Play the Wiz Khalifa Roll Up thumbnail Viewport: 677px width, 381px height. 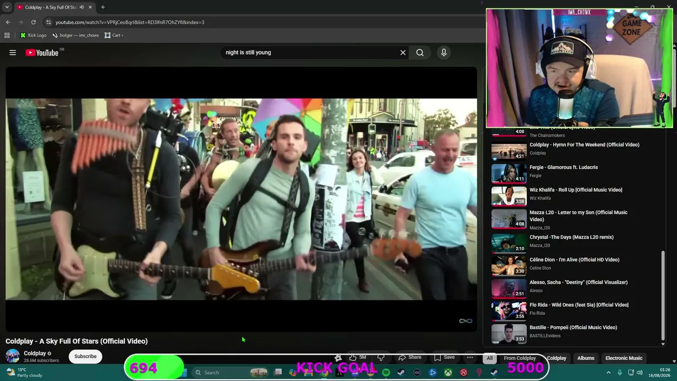(x=509, y=196)
